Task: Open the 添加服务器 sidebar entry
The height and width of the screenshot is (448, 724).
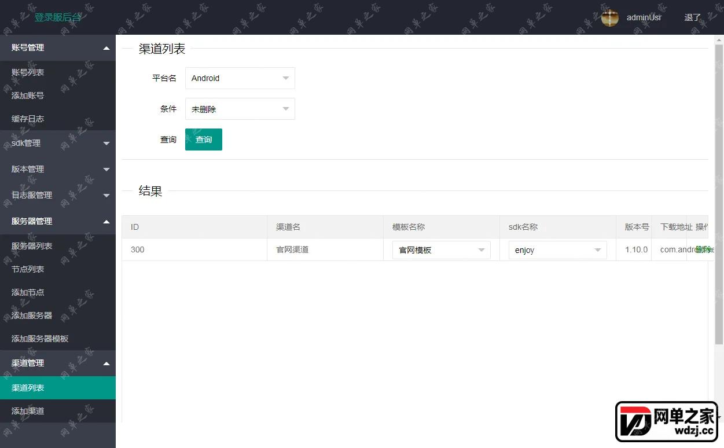Action: click(x=58, y=315)
